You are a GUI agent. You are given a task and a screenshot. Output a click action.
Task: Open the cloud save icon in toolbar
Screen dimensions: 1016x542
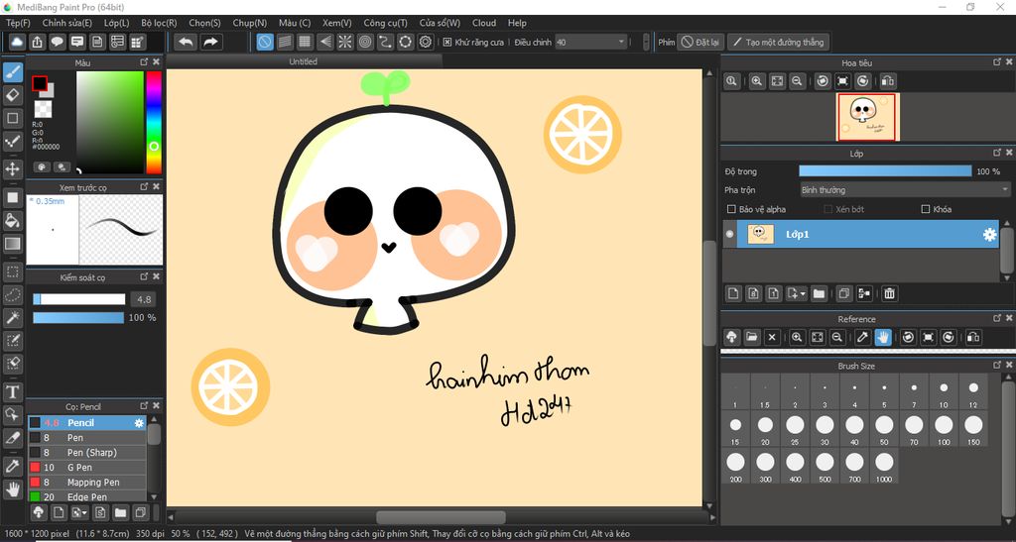pyautogui.click(x=17, y=42)
